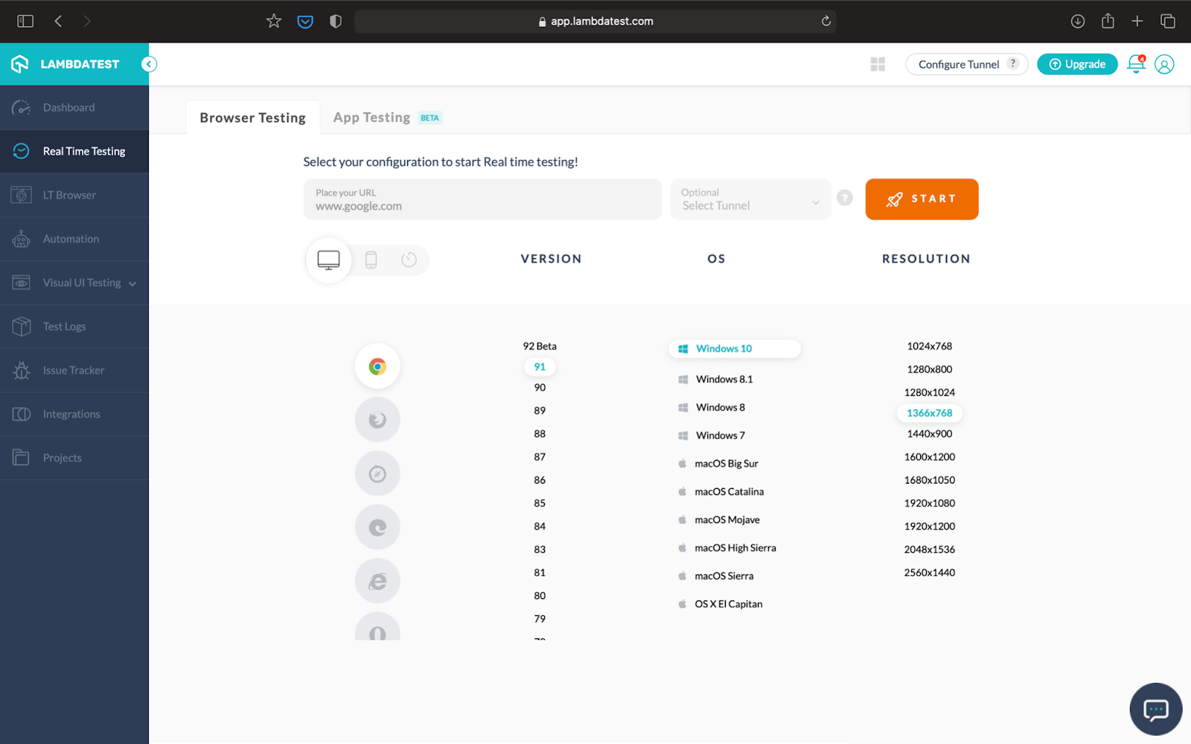1191x744 pixels.
Task: Click the Place your URL field
Action: point(482,199)
